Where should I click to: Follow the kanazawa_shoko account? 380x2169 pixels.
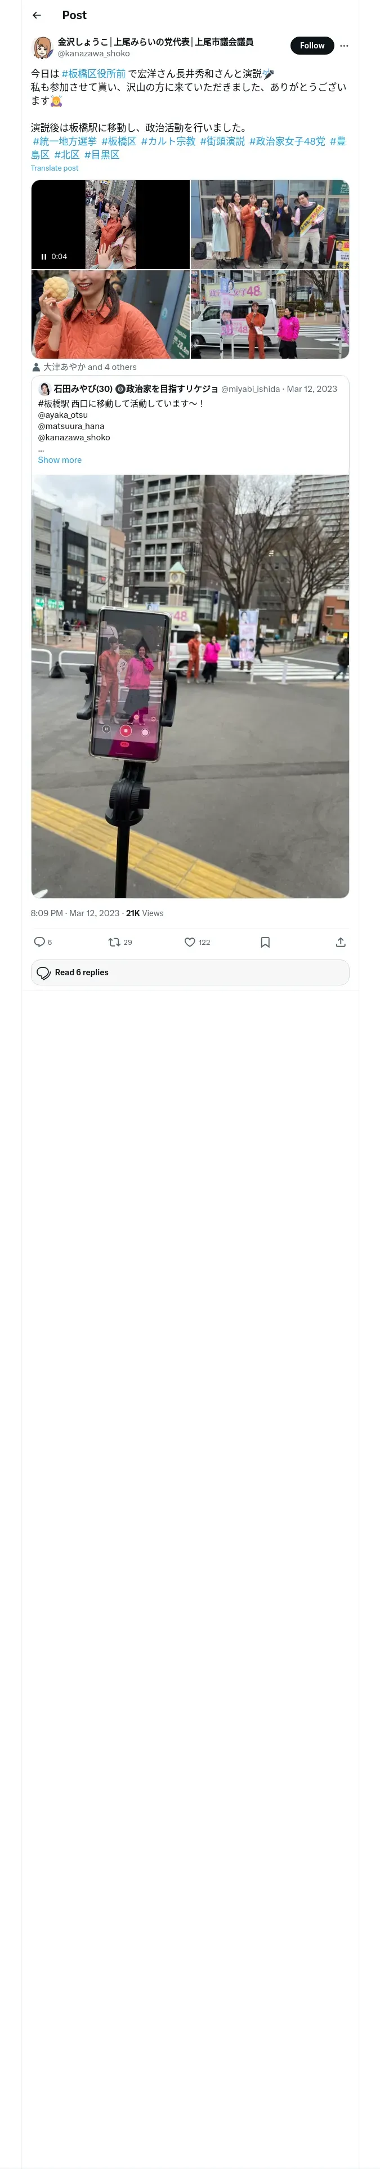click(x=312, y=46)
